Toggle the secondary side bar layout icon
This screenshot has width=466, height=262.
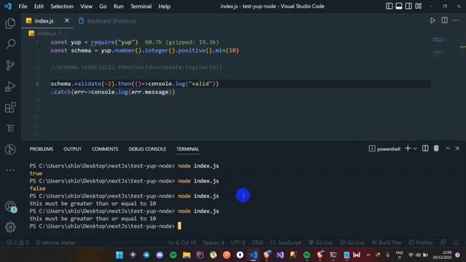point(408,6)
